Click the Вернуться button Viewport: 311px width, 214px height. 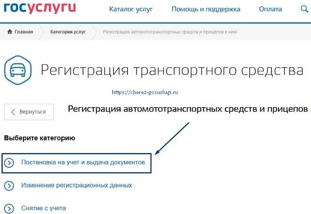pyautogui.click(x=29, y=112)
